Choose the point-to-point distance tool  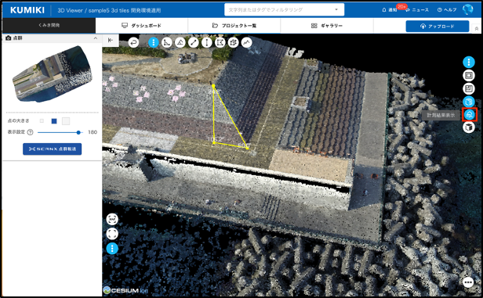coord(194,42)
